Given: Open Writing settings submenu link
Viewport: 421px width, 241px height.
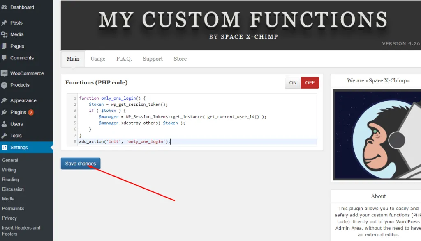Looking at the screenshot, I should (9, 170).
